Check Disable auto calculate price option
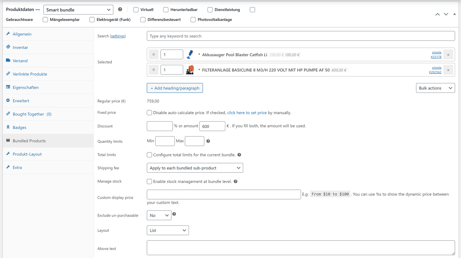Screen dimensions: 461x258 click(x=149, y=113)
